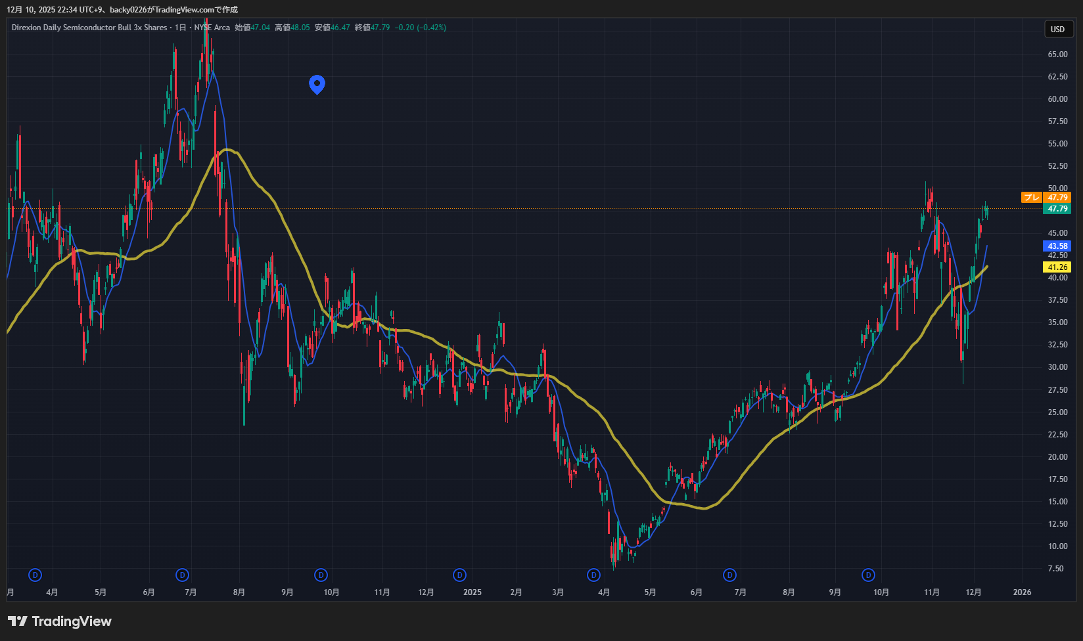The image size is (1083, 641).
Task: Click the green 47.79 last price label
Action: tap(1057, 209)
